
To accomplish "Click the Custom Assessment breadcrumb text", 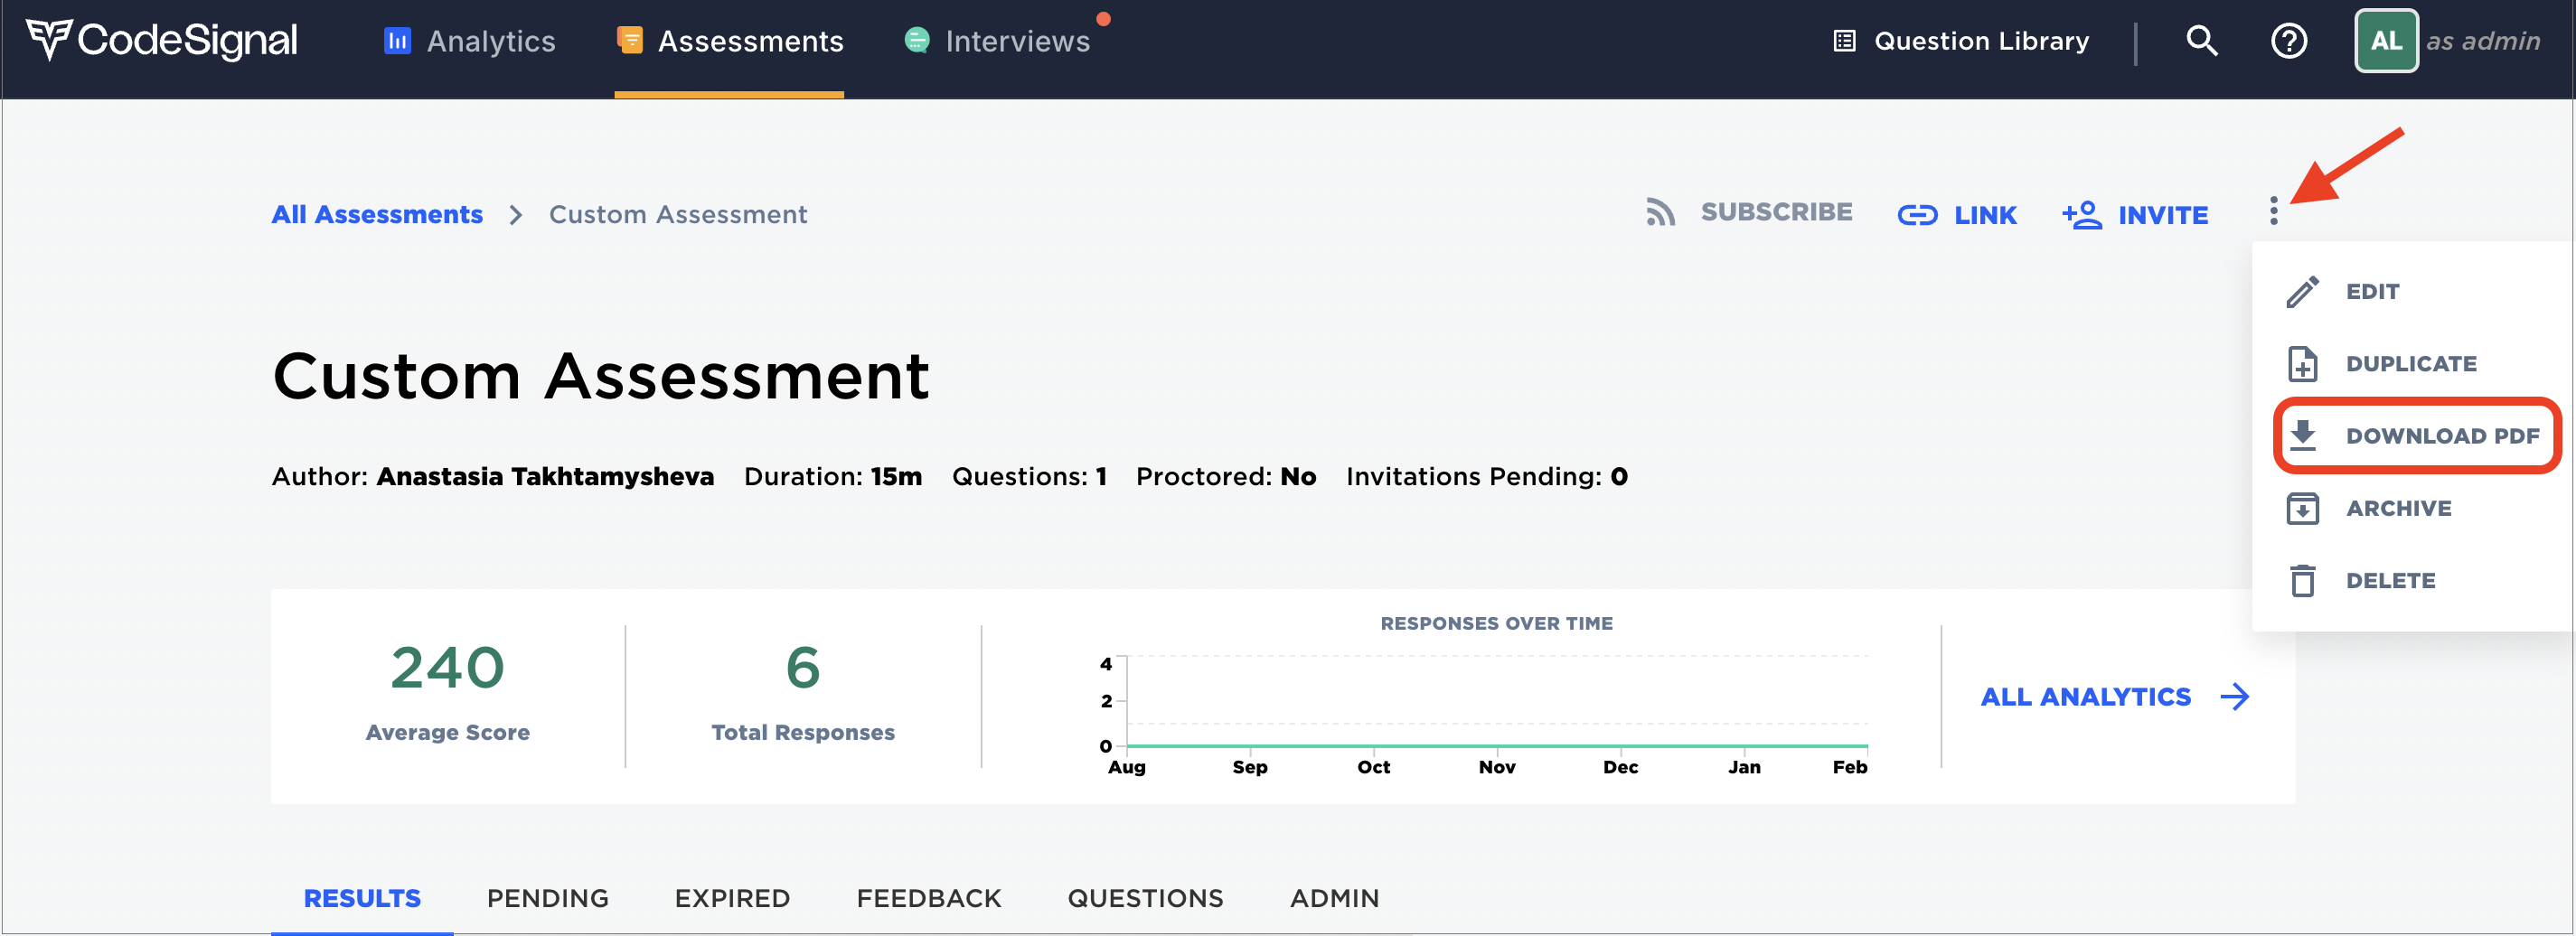I will point(678,215).
